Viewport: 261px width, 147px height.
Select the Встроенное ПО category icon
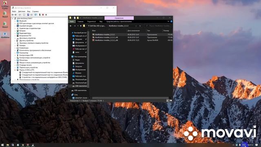point(18,36)
